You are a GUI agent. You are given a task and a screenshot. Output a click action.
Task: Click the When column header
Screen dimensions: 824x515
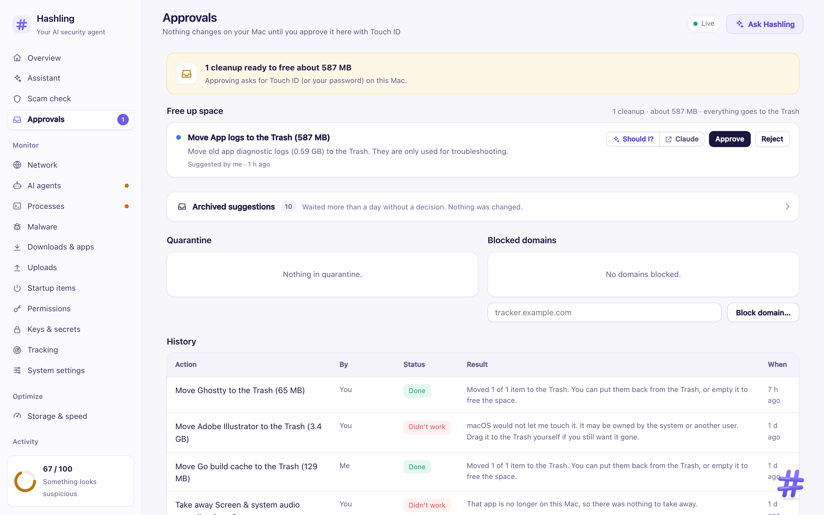point(777,365)
